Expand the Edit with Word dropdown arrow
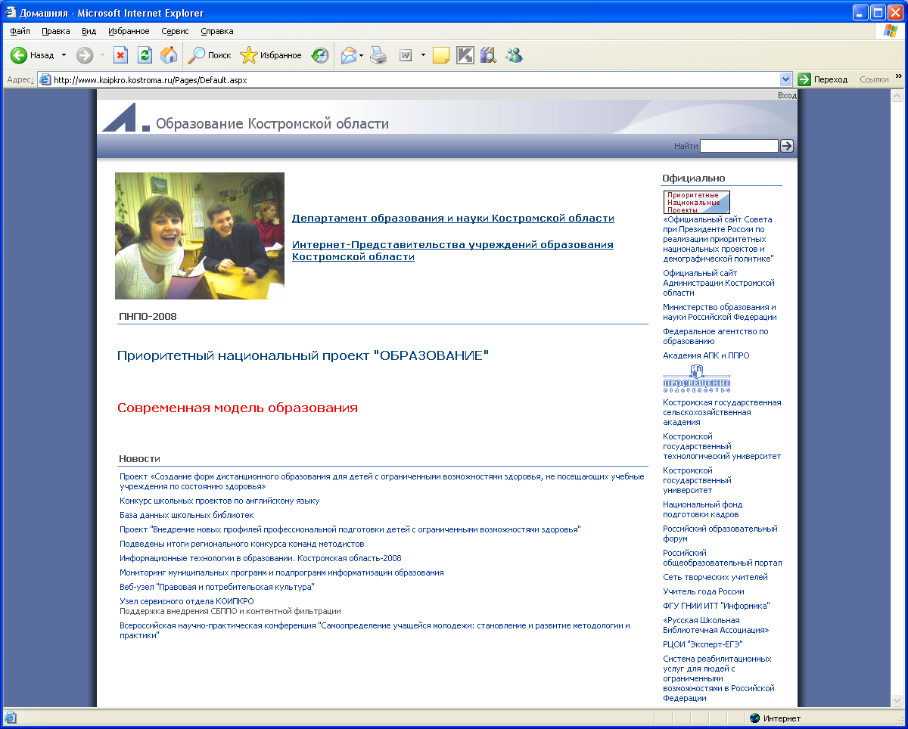 [x=423, y=55]
